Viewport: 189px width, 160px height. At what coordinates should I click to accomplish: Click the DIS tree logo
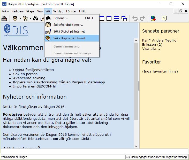[16, 30]
